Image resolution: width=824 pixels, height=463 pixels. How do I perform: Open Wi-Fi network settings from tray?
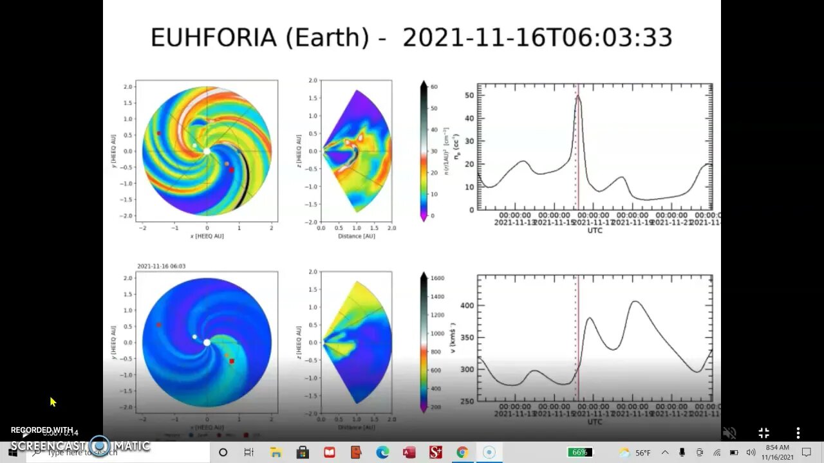717,453
